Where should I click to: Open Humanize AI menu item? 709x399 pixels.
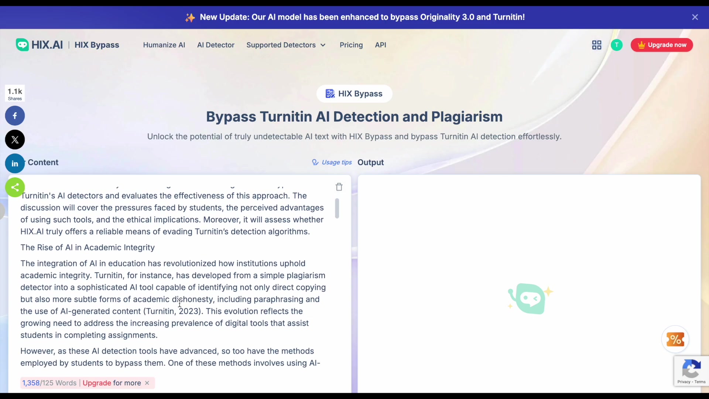(164, 45)
